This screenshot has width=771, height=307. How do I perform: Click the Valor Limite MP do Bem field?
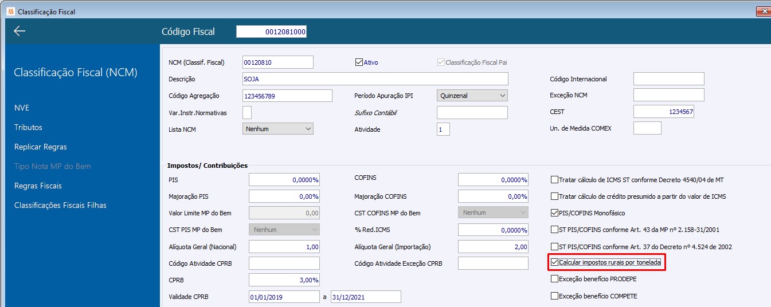click(x=284, y=213)
